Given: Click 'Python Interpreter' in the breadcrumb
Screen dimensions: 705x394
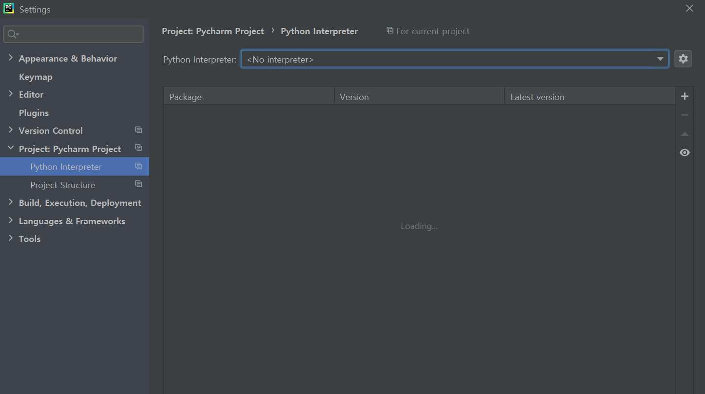Looking at the screenshot, I should pos(319,31).
